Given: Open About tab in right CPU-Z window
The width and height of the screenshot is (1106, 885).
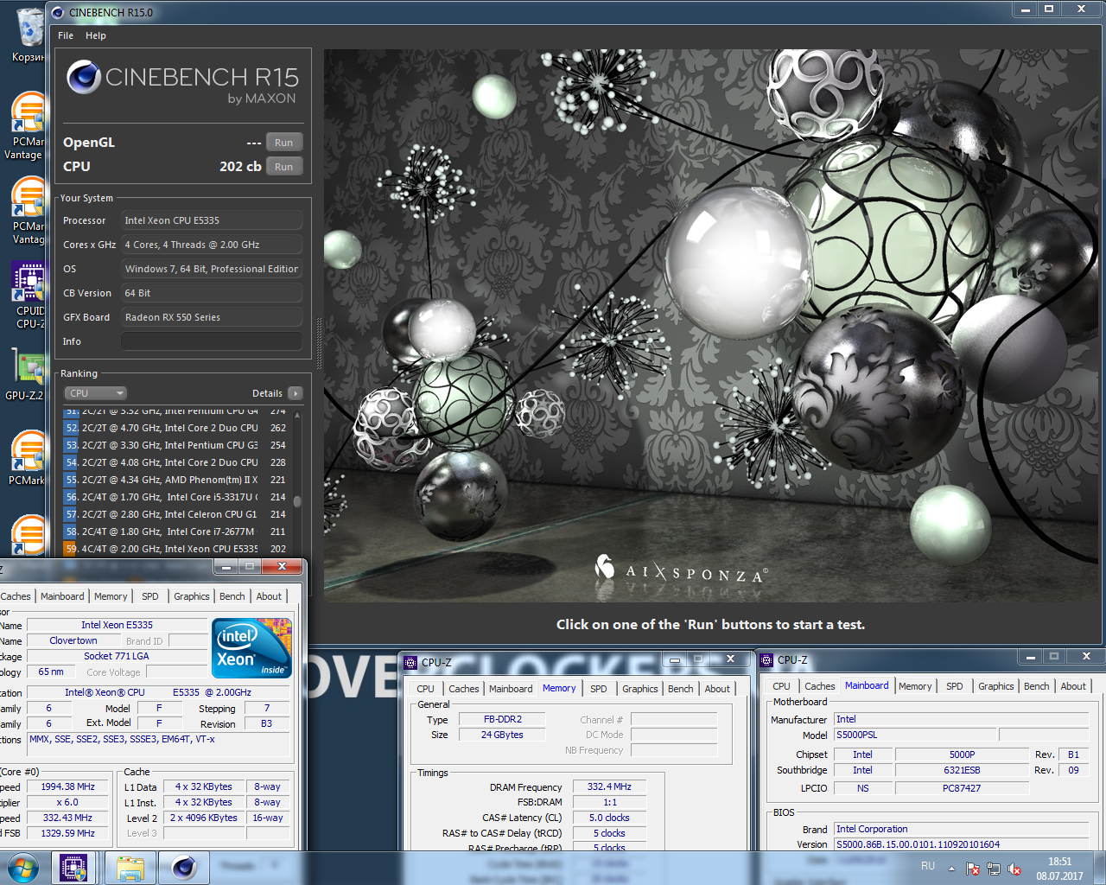Looking at the screenshot, I should (x=1074, y=686).
